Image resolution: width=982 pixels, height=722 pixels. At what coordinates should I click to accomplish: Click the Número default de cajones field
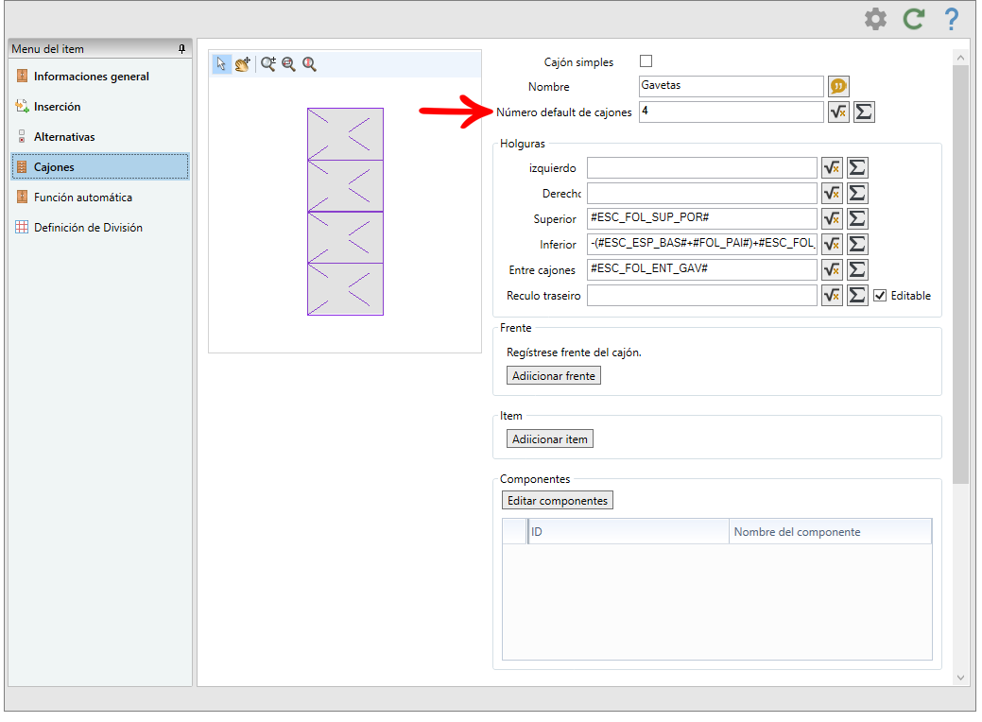pos(731,112)
